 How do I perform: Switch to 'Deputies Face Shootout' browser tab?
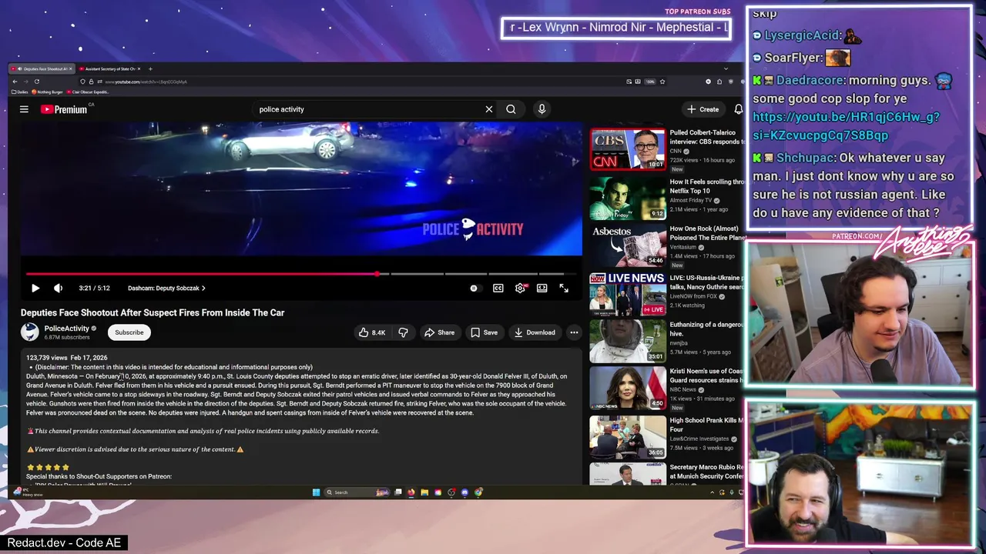[40, 68]
